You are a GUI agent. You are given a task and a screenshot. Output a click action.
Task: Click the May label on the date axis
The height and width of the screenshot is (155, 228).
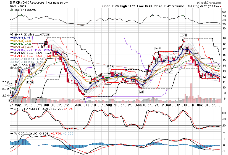coord(18,105)
